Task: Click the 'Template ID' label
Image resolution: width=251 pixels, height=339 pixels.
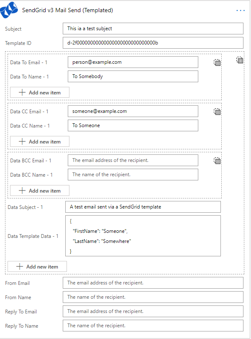Action: pyautogui.click(x=18, y=43)
